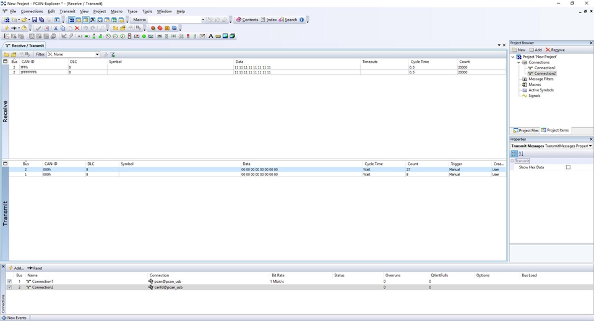The width and height of the screenshot is (594, 321).
Task: Open the Macro selection combo box
Action: (x=202, y=20)
